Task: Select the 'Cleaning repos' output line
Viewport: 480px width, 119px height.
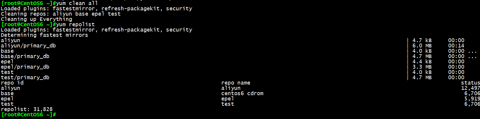Action: tap(61, 14)
